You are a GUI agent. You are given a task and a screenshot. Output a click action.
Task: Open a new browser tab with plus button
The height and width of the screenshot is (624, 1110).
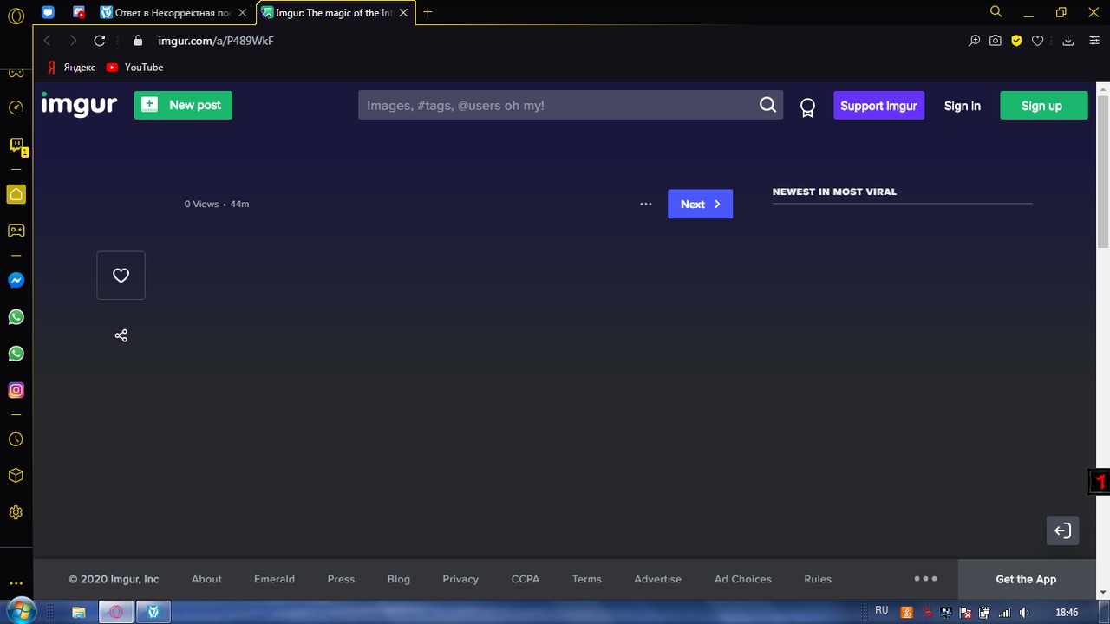[428, 12]
